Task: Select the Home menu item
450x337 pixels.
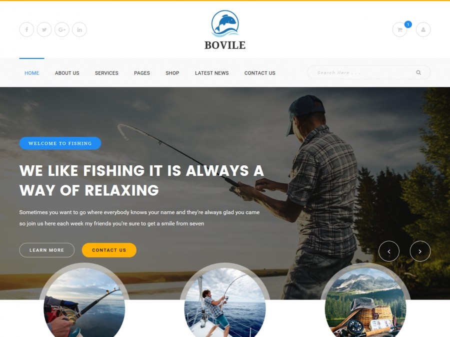Action: tap(32, 73)
